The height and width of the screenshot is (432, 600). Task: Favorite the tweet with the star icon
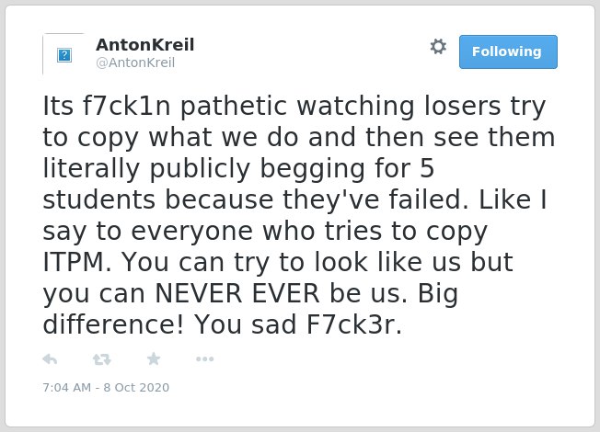(x=154, y=358)
